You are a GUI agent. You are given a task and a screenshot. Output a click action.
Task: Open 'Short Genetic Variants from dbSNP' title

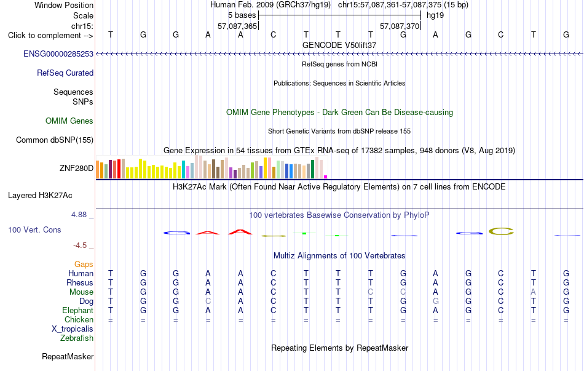[x=339, y=131]
